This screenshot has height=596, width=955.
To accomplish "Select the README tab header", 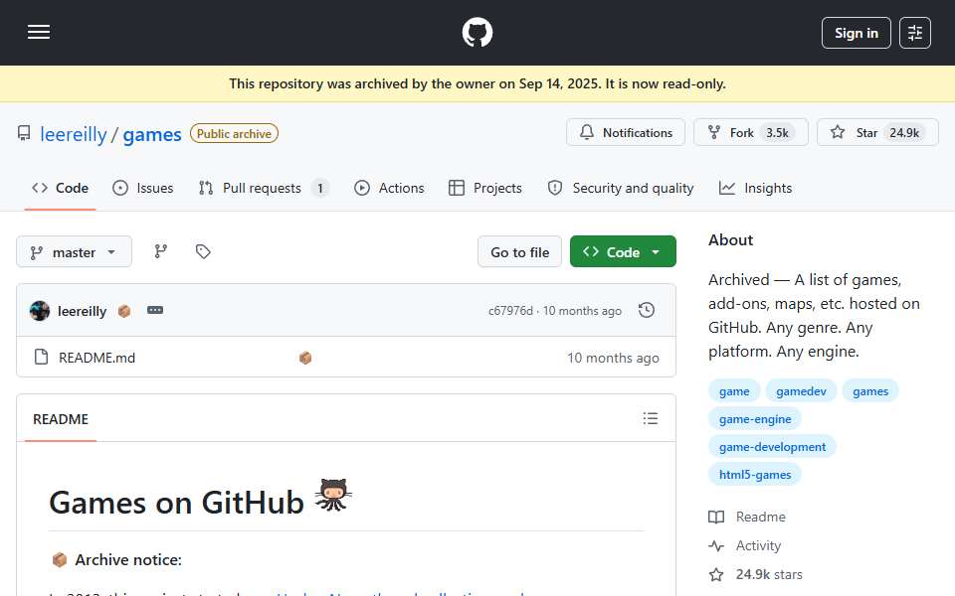I will [61, 419].
